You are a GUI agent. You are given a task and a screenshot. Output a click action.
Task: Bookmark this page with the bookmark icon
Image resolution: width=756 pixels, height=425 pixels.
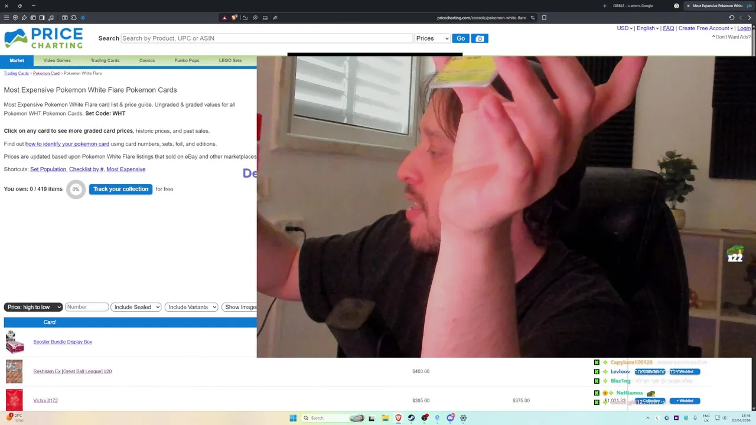544,18
